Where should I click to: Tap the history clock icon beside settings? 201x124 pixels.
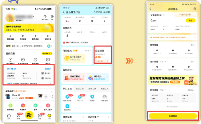click(45, 17)
